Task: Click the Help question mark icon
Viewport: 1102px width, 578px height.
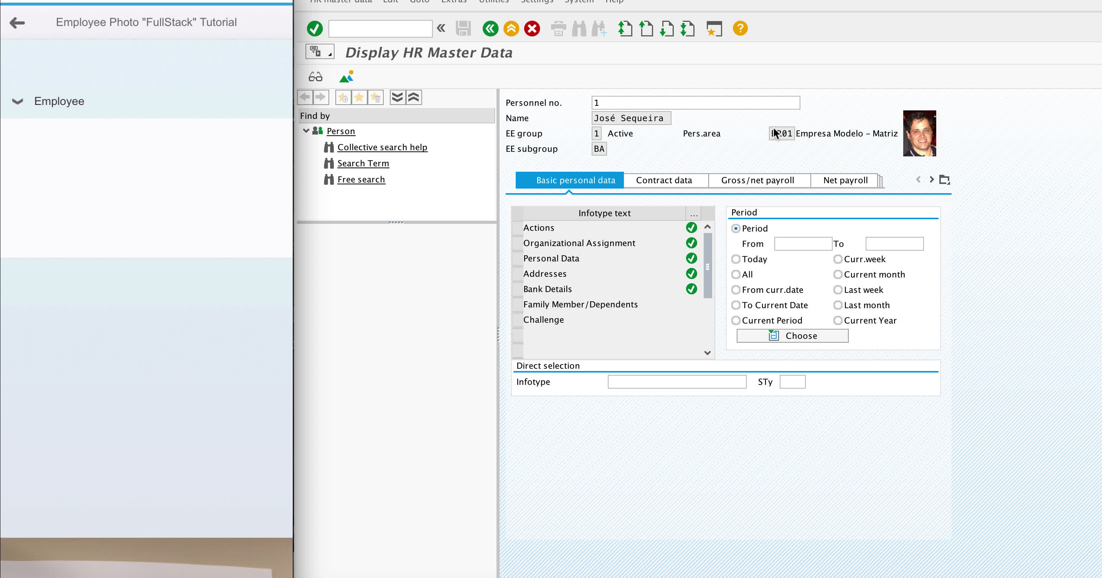Action: pos(740,28)
